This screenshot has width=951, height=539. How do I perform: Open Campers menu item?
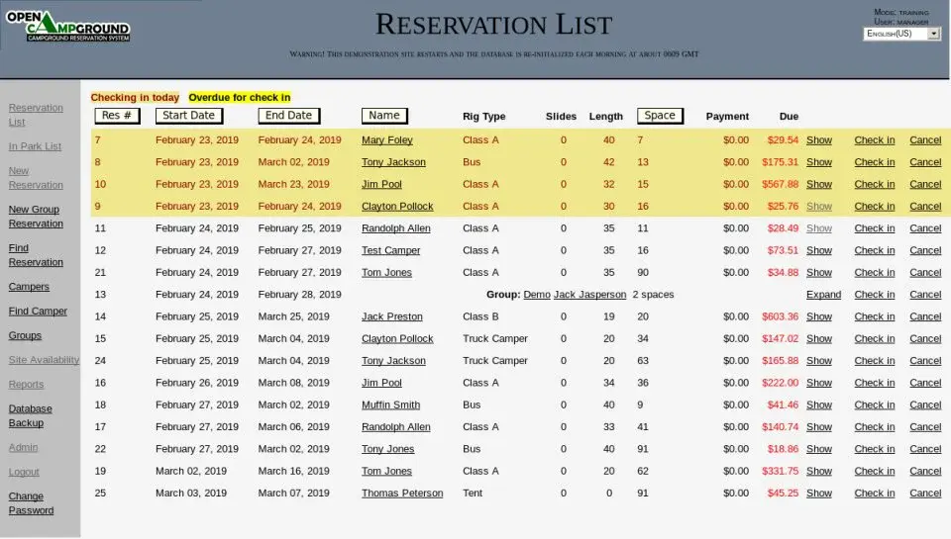[29, 287]
